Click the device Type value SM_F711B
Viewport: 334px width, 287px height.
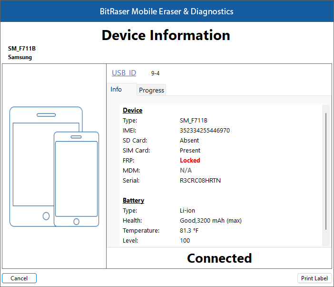(x=194, y=120)
